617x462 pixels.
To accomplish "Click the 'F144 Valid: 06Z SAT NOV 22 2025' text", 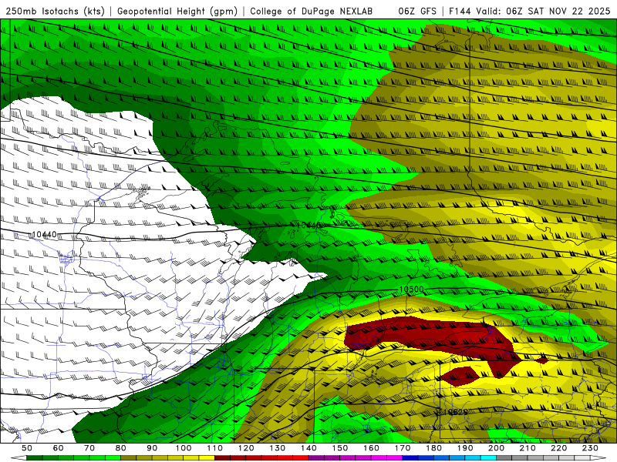I will [530, 12].
